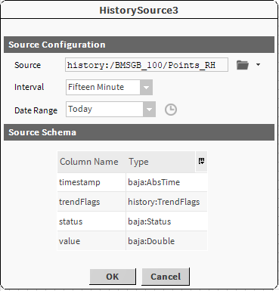Open the Date Range Today dropdown
The image size is (279, 291).
(x=110, y=109)
